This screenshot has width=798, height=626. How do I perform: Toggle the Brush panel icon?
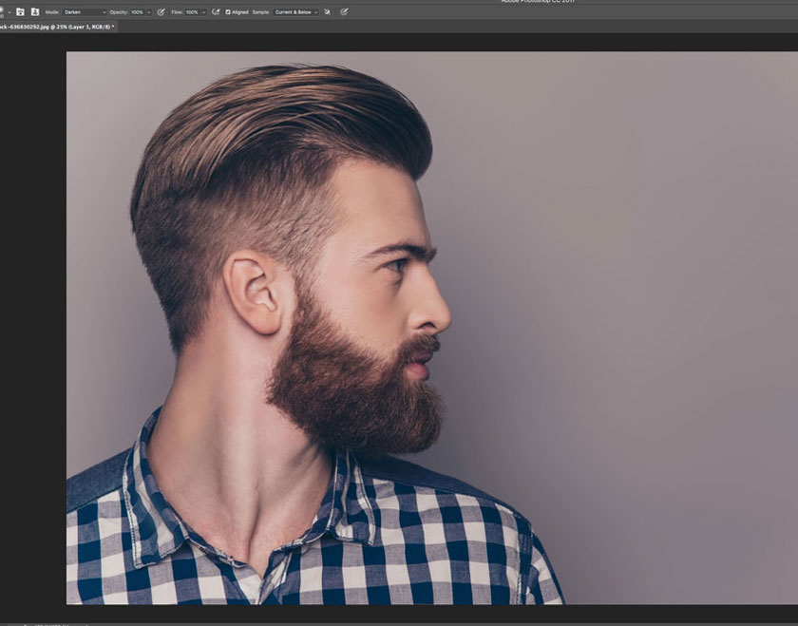(x=20, y=11)
